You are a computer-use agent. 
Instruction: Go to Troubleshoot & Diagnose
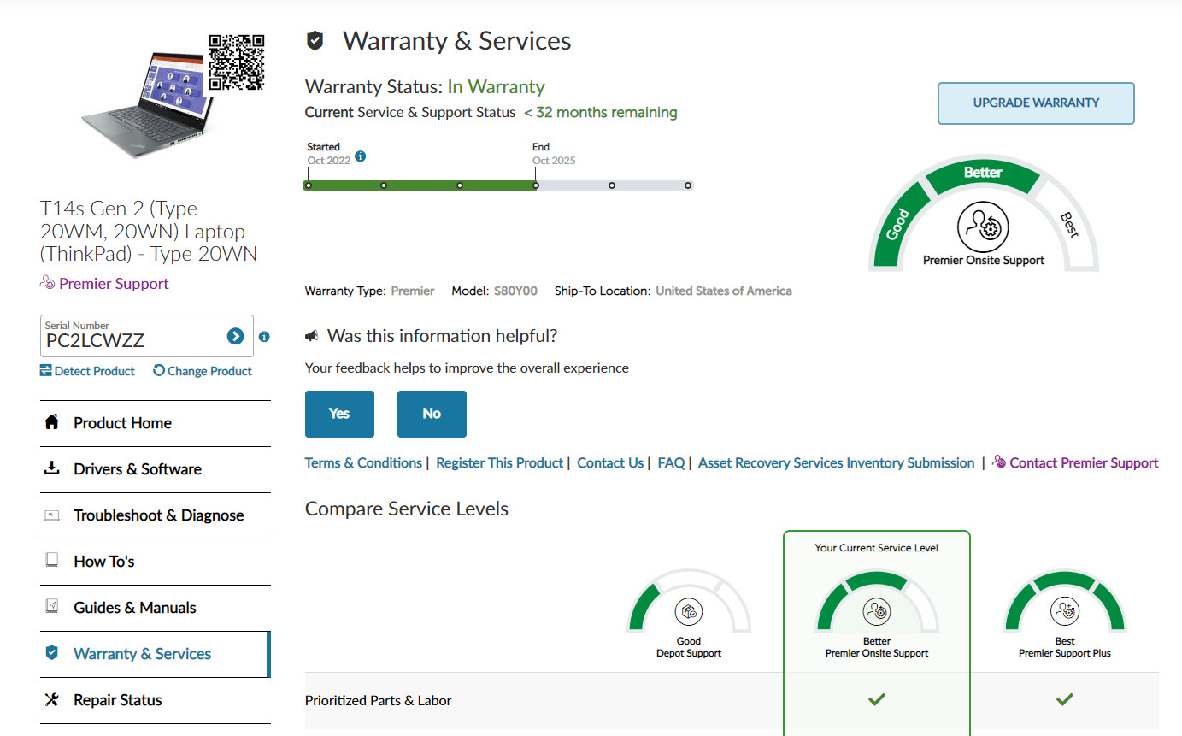coord(158,515)
